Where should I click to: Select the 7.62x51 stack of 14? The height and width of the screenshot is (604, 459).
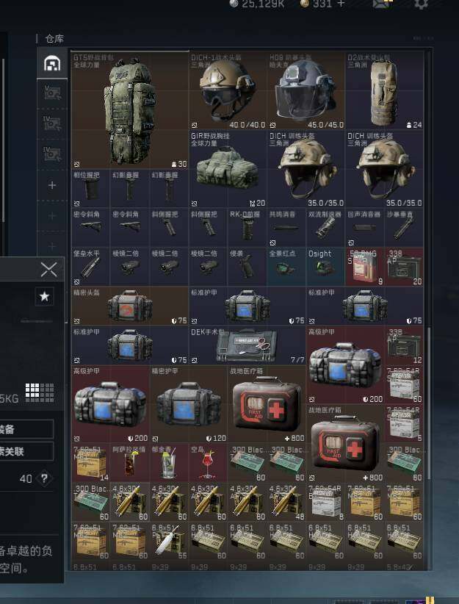90,463
